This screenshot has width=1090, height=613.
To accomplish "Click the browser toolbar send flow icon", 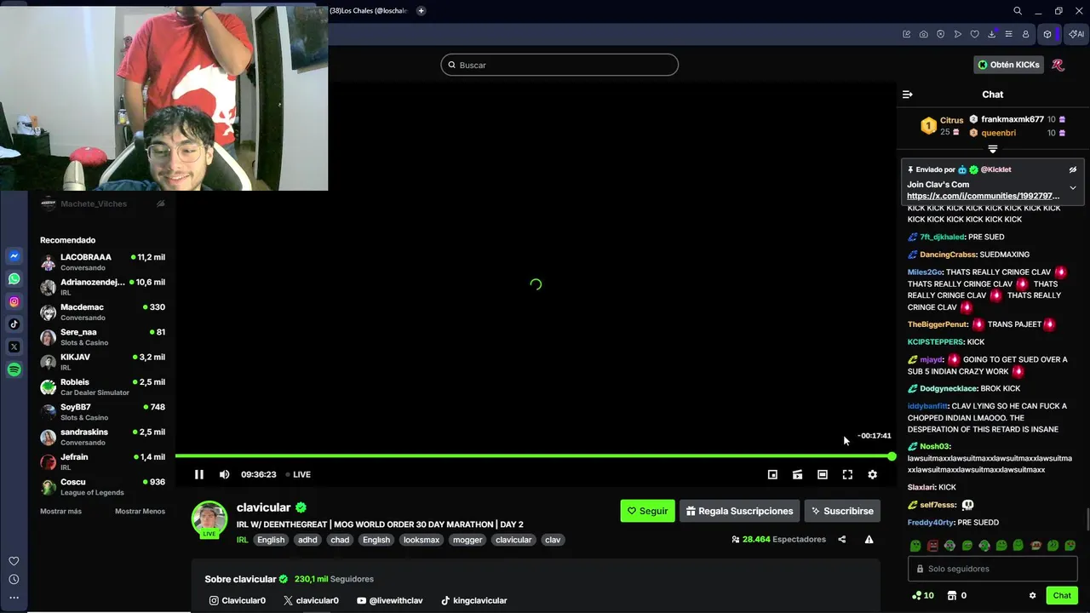I will pos(958,34).
